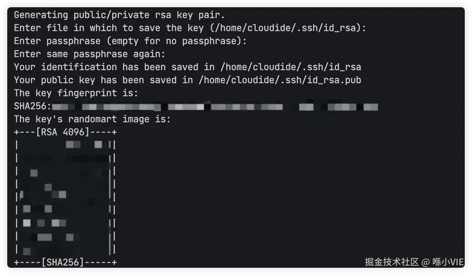
Task: Click the word 'Generating' on the first line
Action: (41, 15)
